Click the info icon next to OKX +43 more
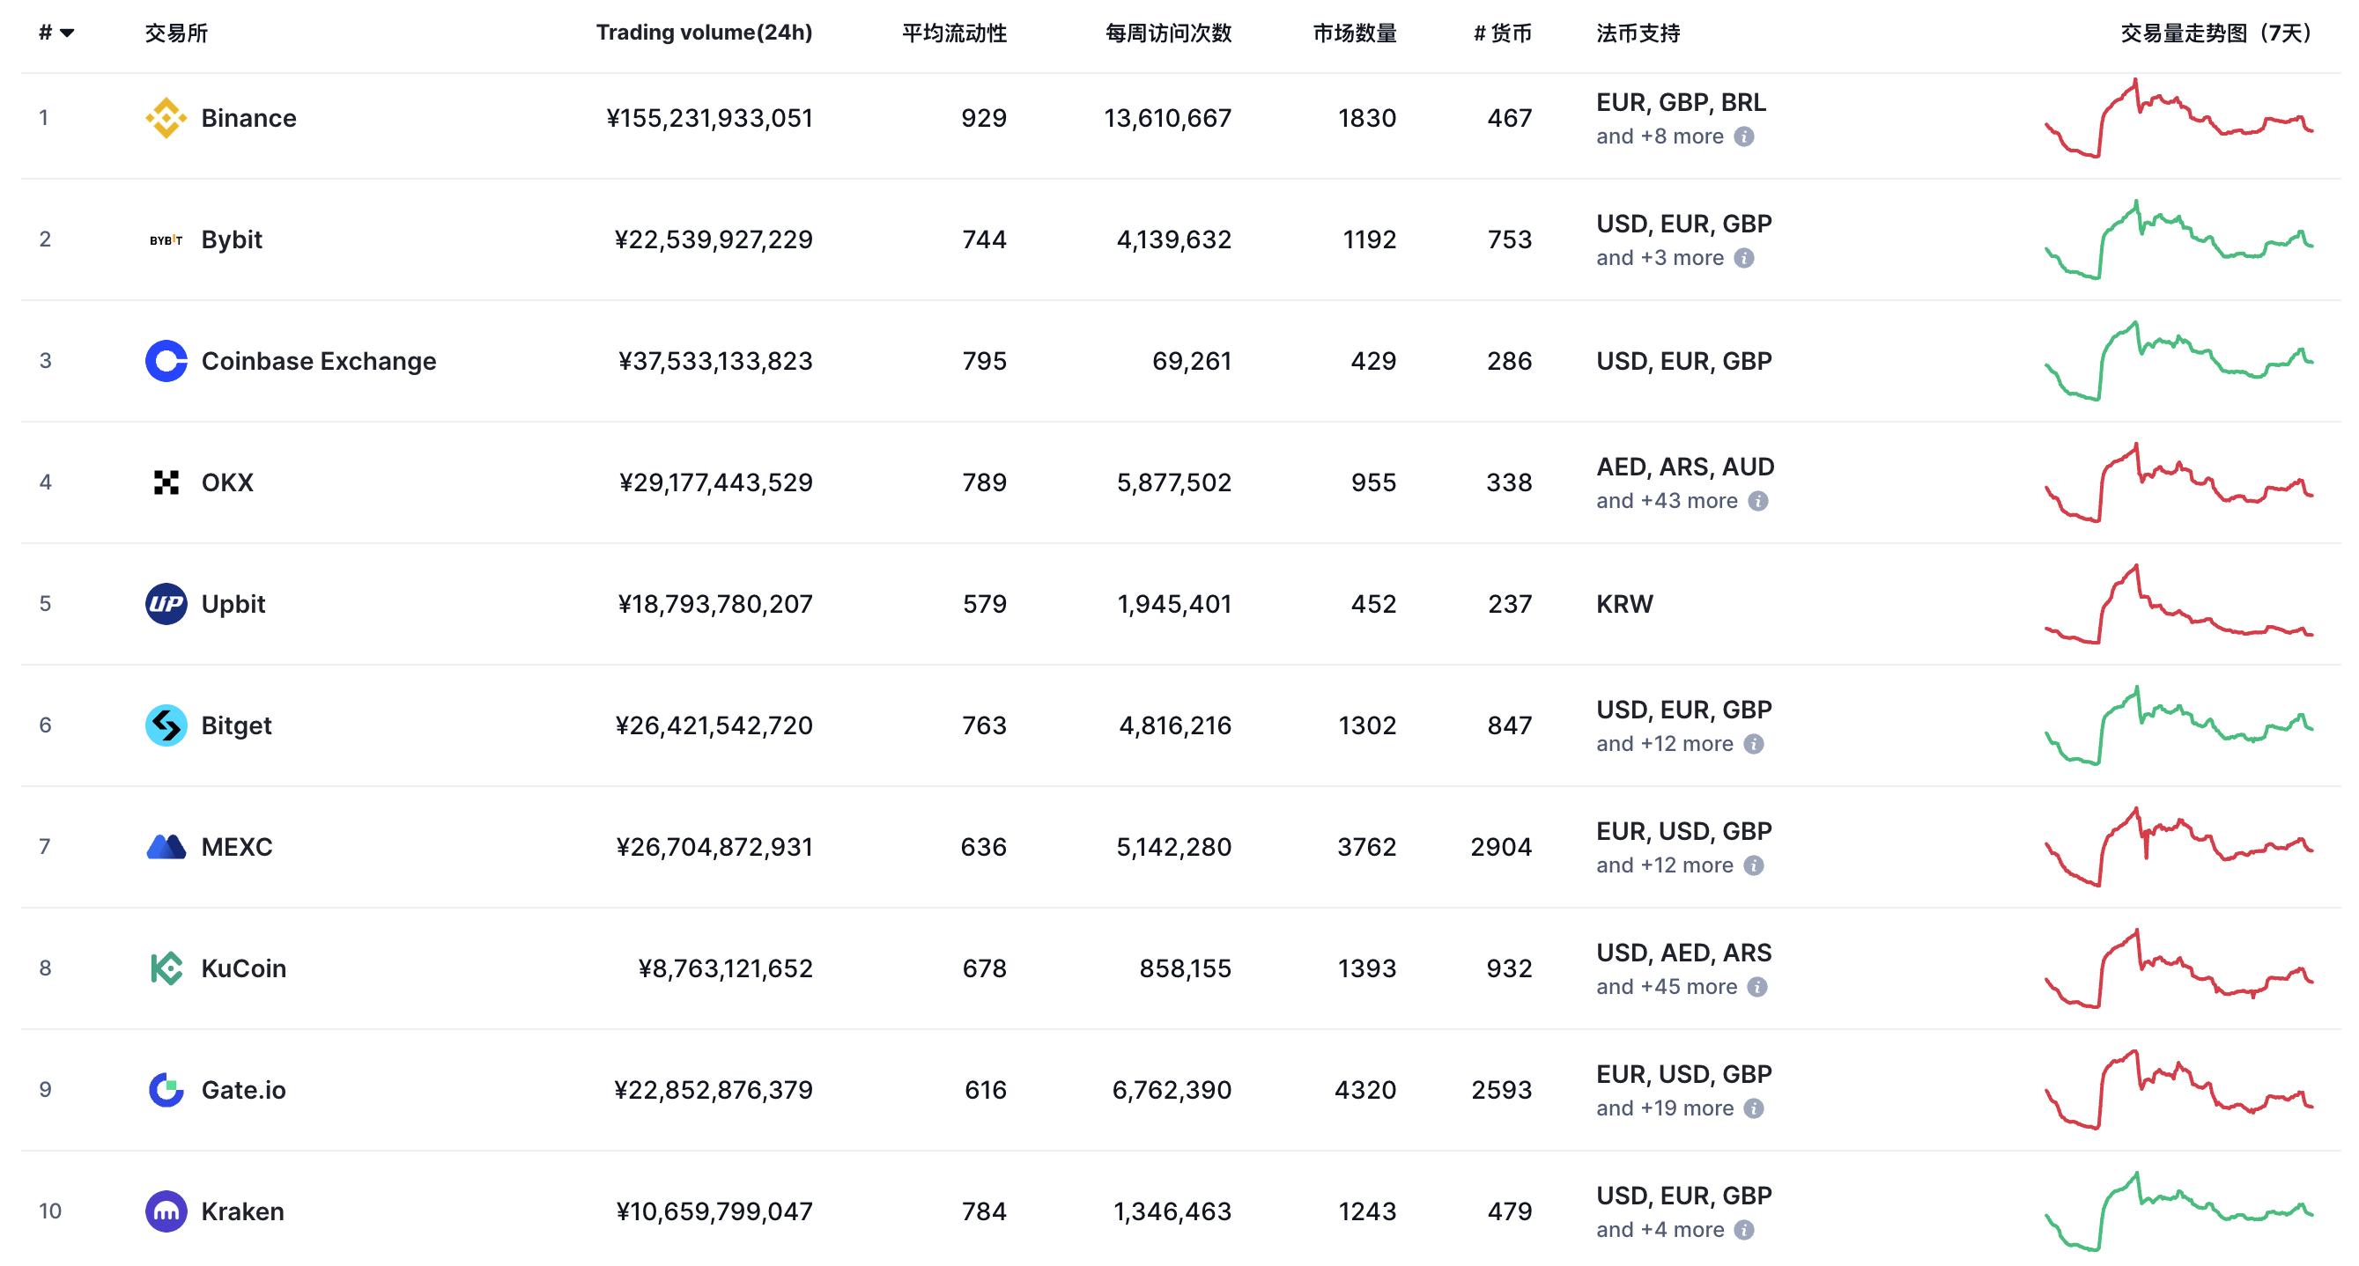 pyautogui.click(x=1757, y=501)
